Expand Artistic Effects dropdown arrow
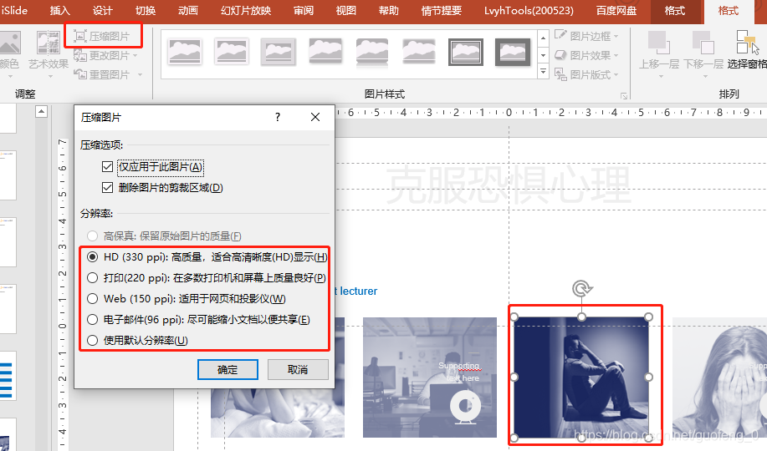The width and height of the screenshot is (767, 451). [49, 77]
